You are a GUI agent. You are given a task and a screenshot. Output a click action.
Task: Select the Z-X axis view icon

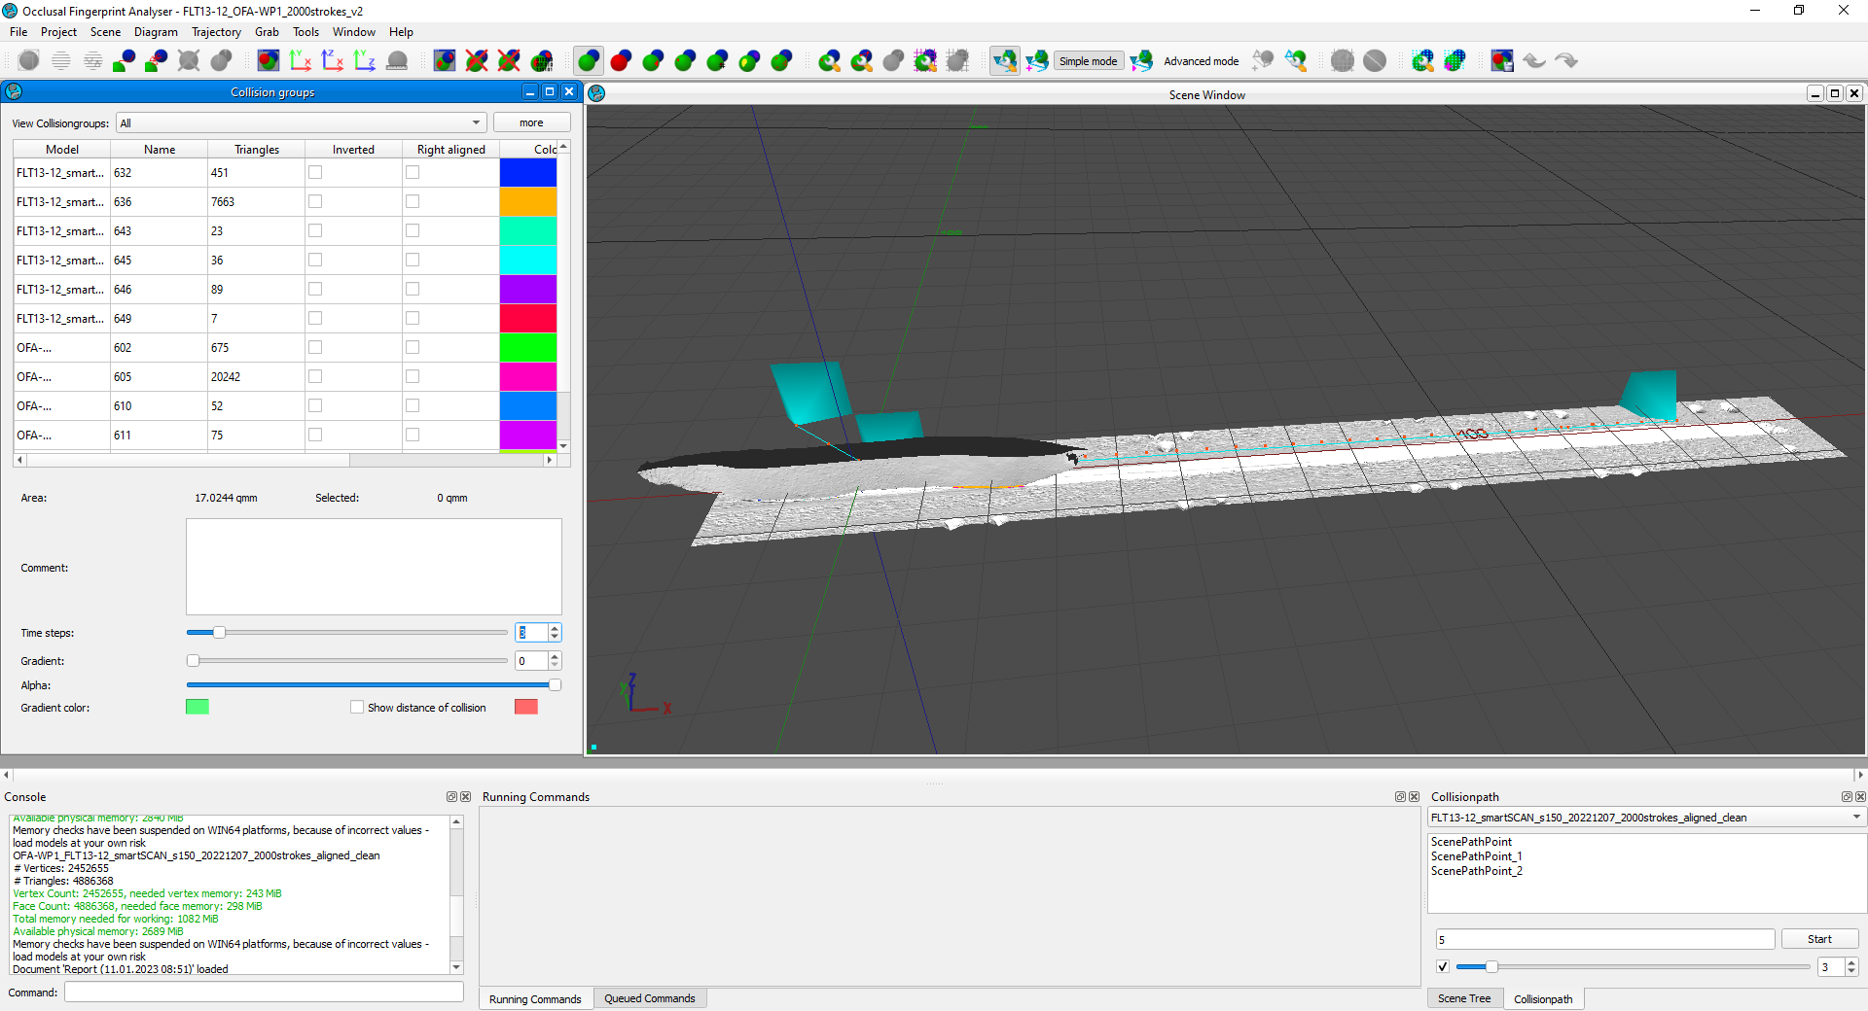click(333, 61)
